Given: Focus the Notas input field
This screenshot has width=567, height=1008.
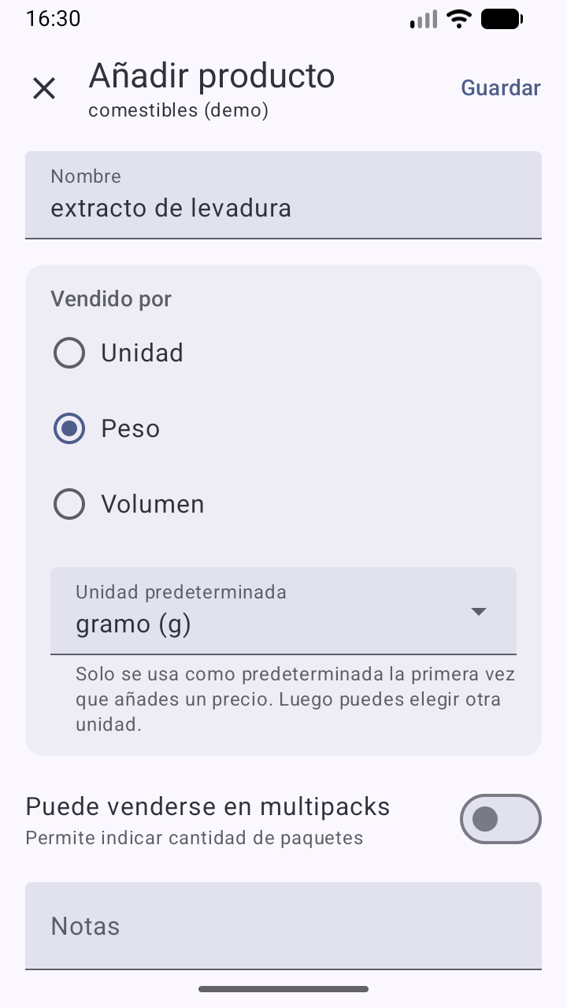Looking at the screenshot, I should coord(283,926).
